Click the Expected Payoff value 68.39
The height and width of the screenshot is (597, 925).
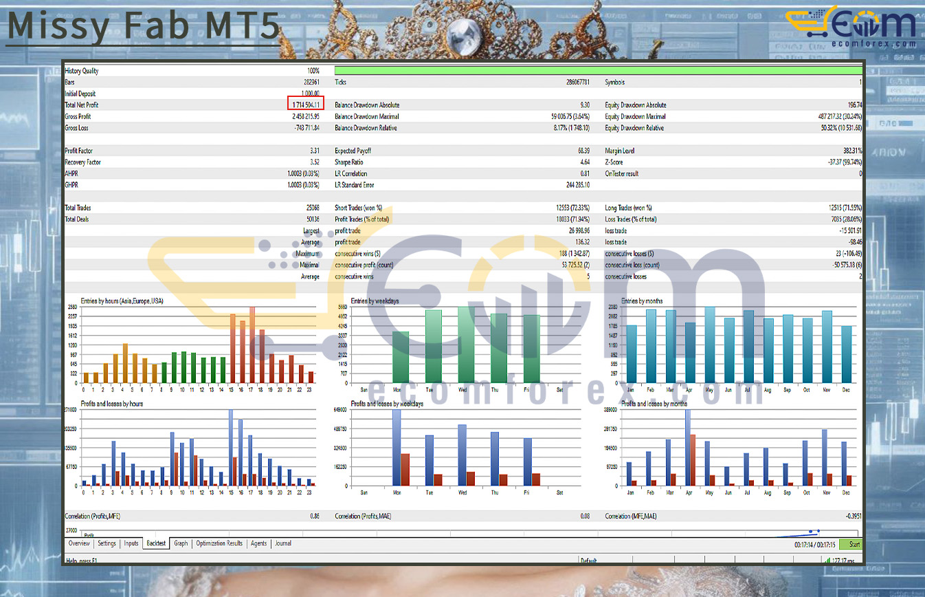tap(583, 151)
